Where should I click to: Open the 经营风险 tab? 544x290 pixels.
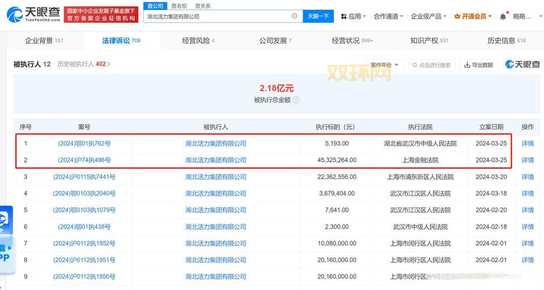(198, 41)
